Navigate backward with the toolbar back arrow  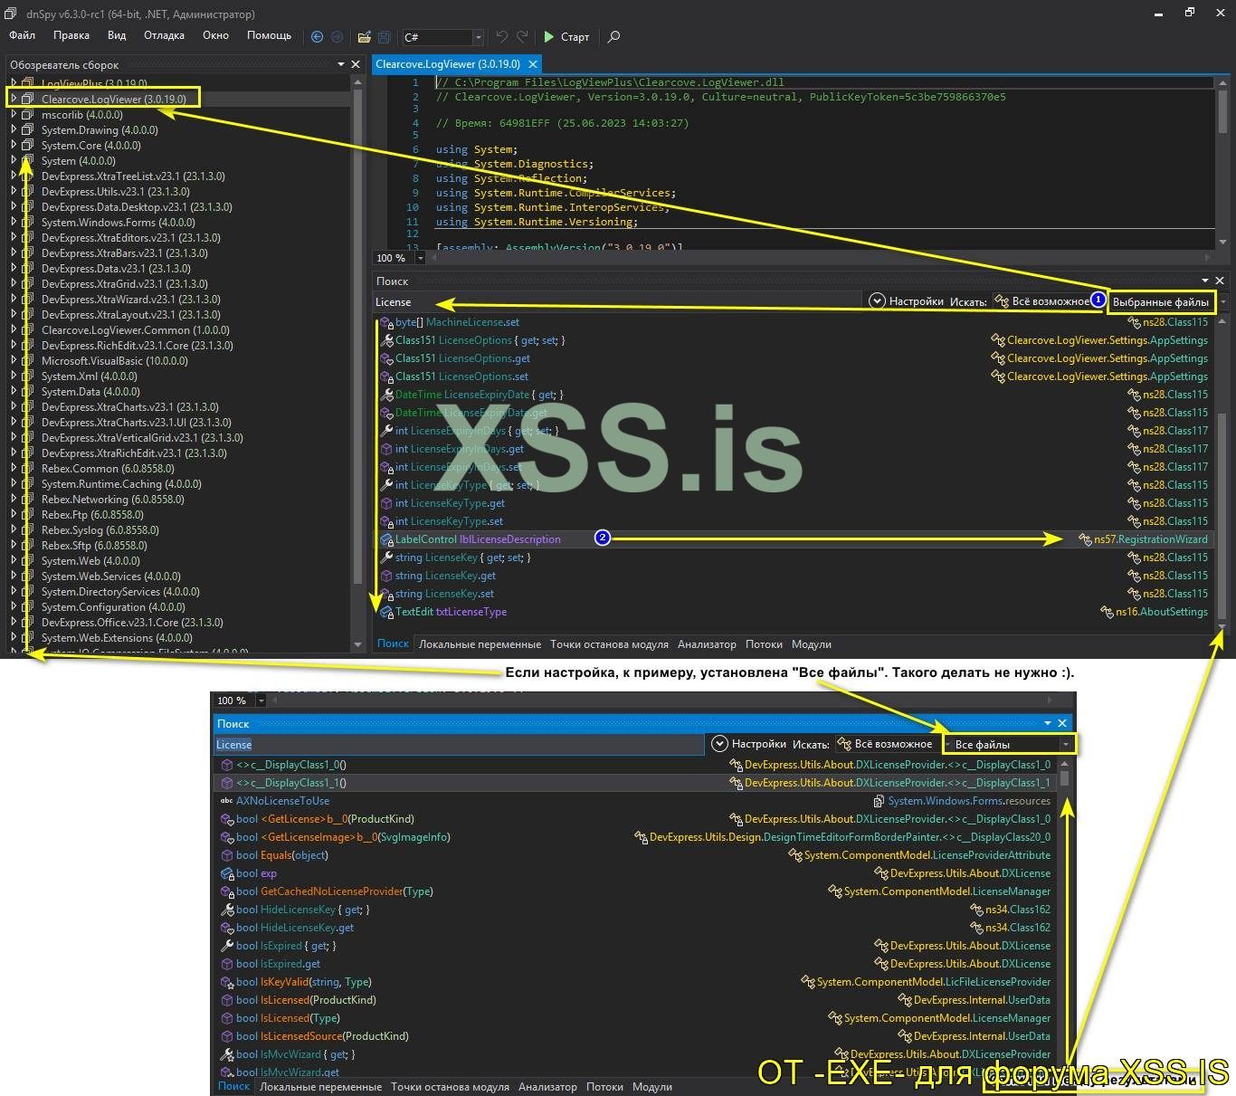tap(317, 37)
